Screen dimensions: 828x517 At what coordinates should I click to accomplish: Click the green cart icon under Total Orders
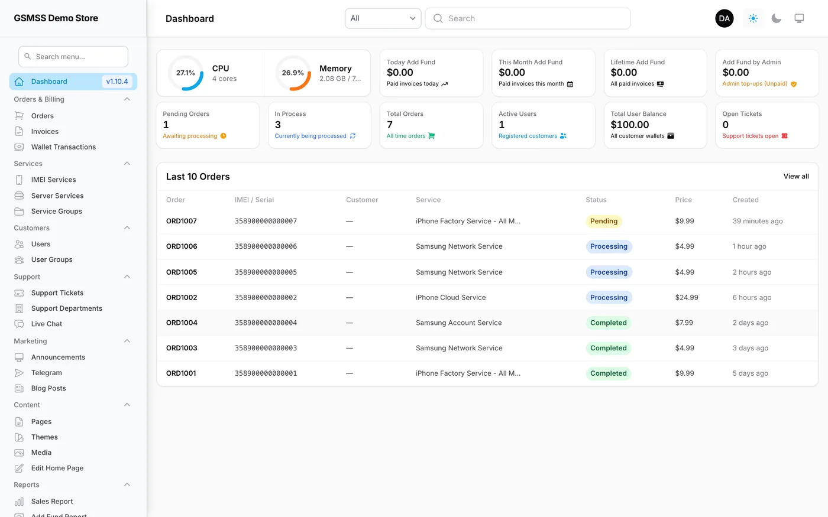[432, 136]
